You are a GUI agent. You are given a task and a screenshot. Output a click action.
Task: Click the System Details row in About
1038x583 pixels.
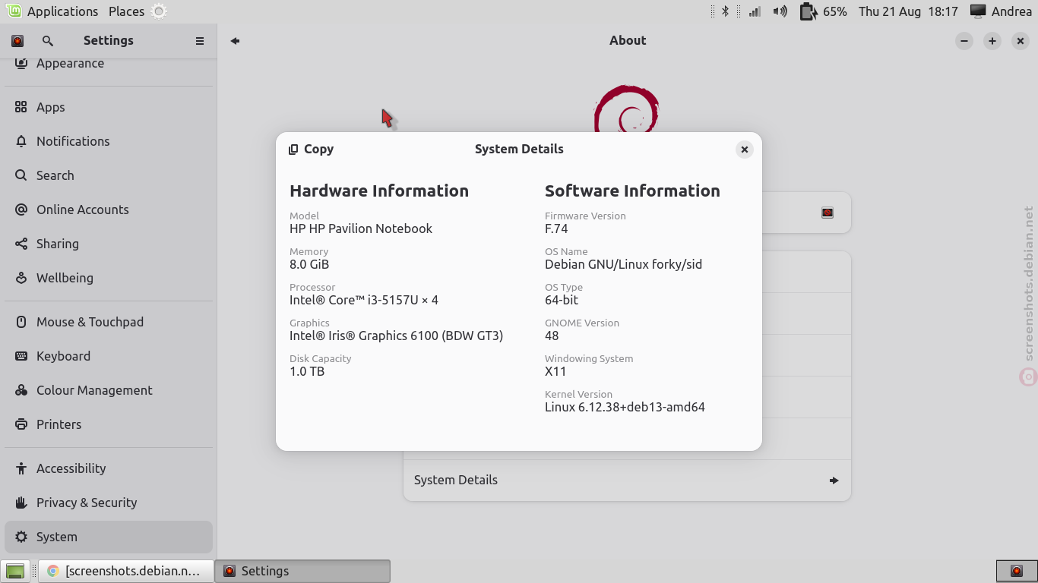tap(627, 481)
